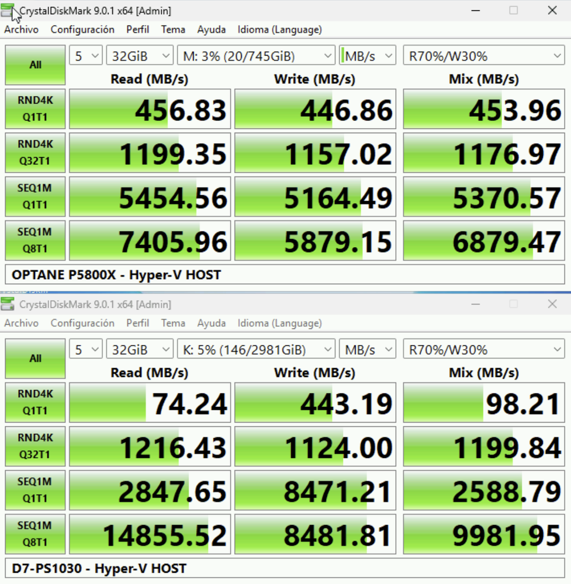The width and height of the screenshot is (571, 584).
Task: Run RND4K Q32T1 test in D7-PS1030 window
Action: click(x=36, y=446)
